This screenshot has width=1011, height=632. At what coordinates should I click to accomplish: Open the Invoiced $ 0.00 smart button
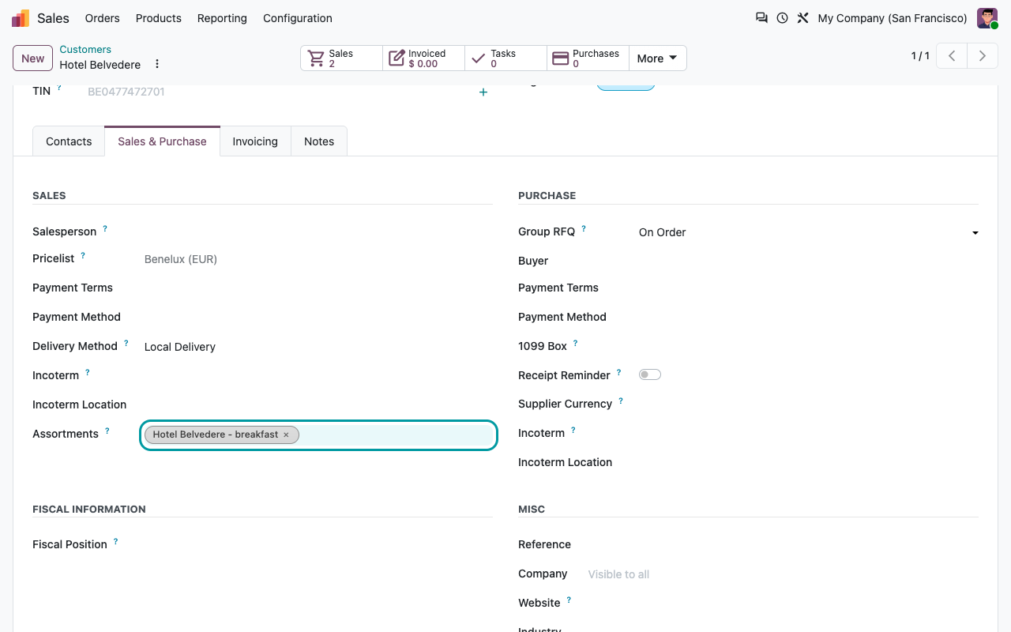424,58
